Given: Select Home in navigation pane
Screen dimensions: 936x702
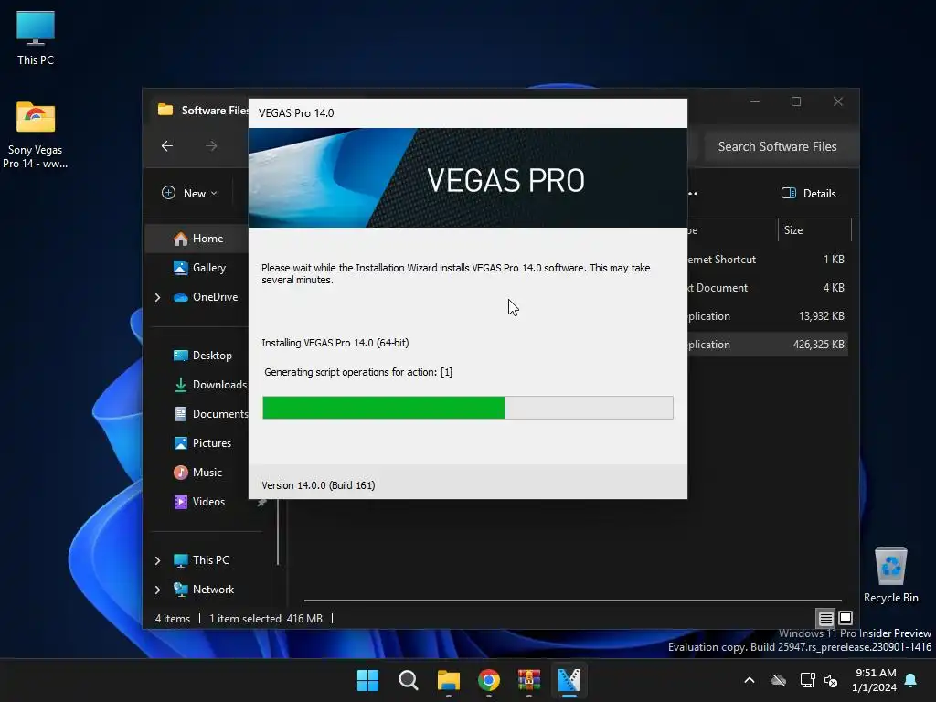Looking at the screenshot, I should click(x=197, y=239).
